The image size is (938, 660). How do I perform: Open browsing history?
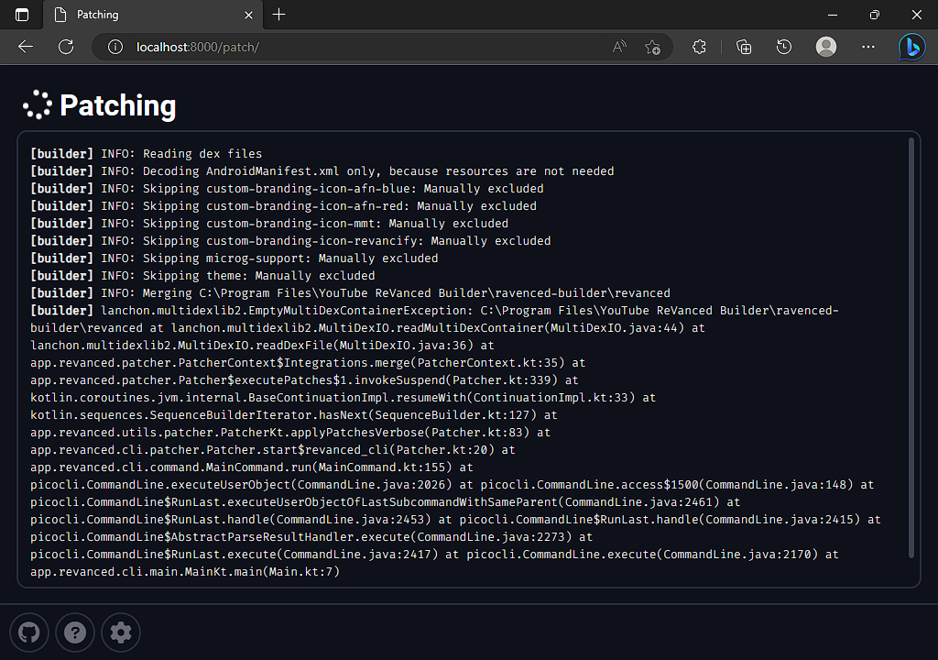[785, 46]
